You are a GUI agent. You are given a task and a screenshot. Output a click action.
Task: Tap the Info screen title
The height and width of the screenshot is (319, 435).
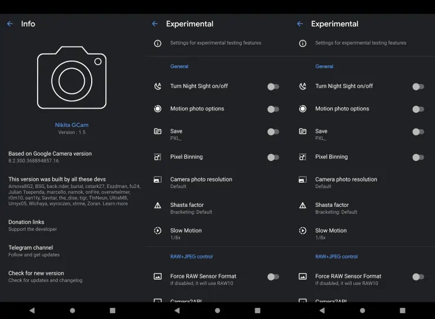[x=28, y=24]
